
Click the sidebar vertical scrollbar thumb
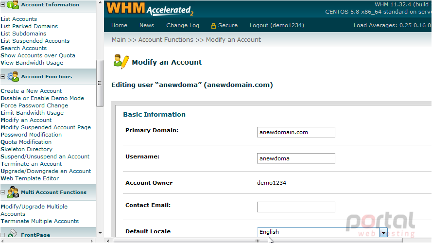100,83
